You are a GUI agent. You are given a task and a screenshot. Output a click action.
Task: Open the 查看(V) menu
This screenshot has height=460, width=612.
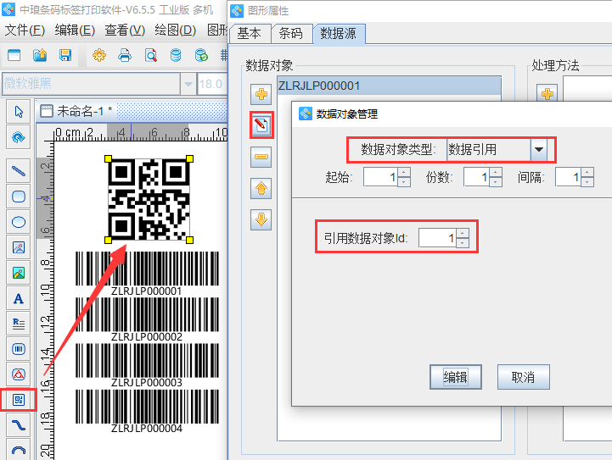point(125,30)
